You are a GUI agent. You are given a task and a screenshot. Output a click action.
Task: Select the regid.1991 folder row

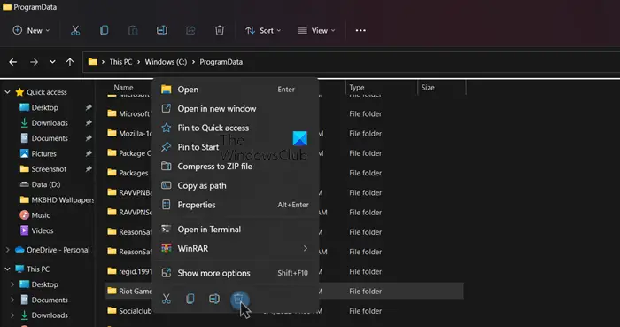pyautogui.click(x=284, y=271)
